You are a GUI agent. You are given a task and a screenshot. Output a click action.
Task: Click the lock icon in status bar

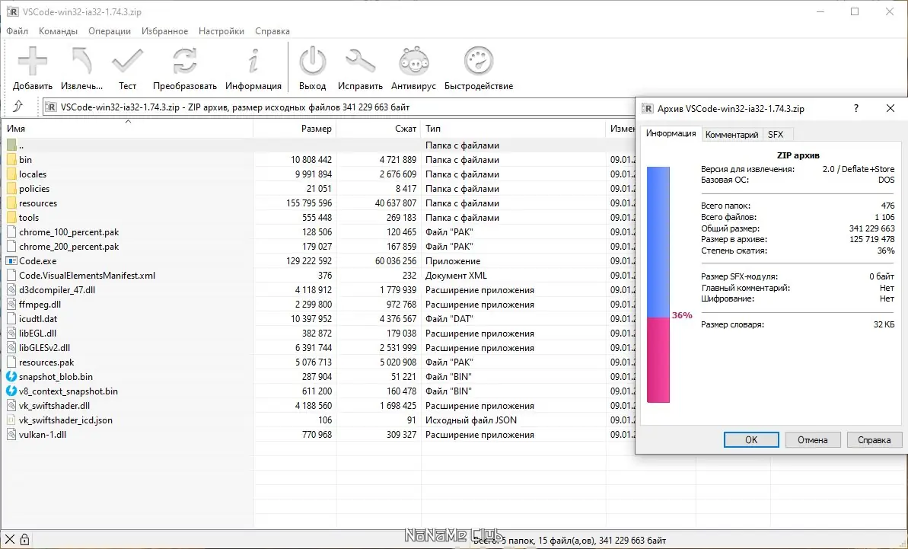point(24,539)
